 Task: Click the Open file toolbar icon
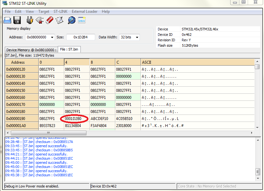point(7,20)
